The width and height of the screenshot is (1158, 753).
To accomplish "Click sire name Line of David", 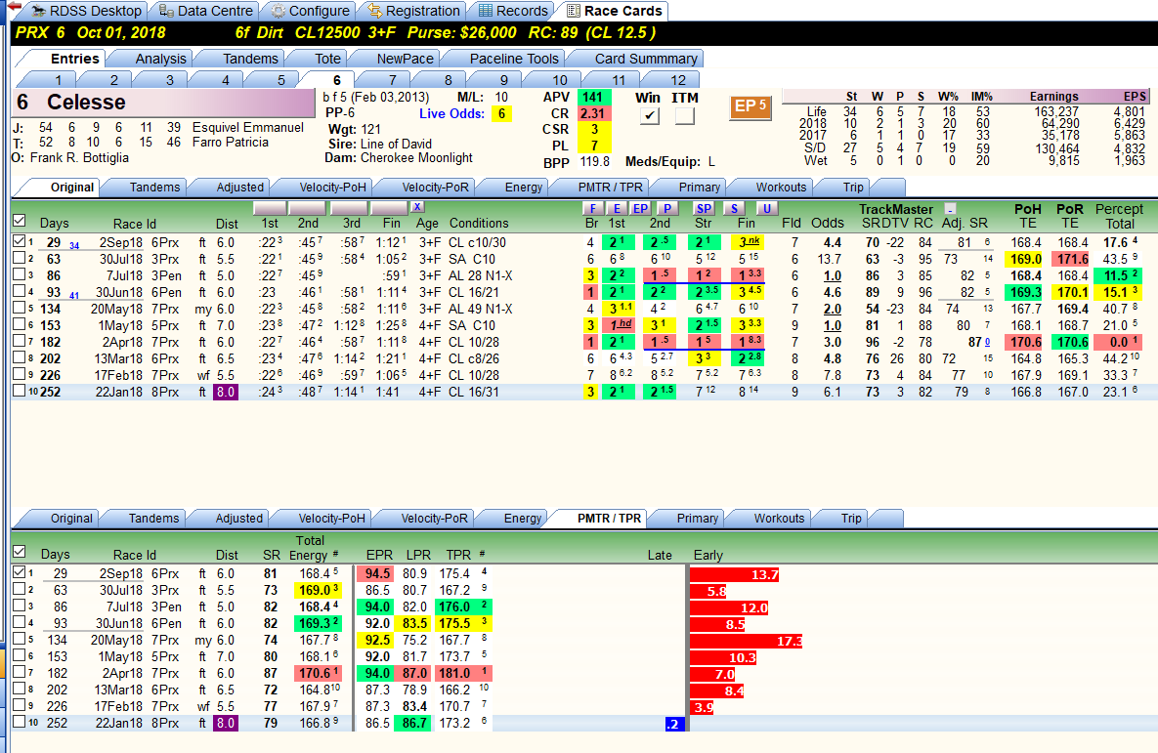I will click(396, 144).
